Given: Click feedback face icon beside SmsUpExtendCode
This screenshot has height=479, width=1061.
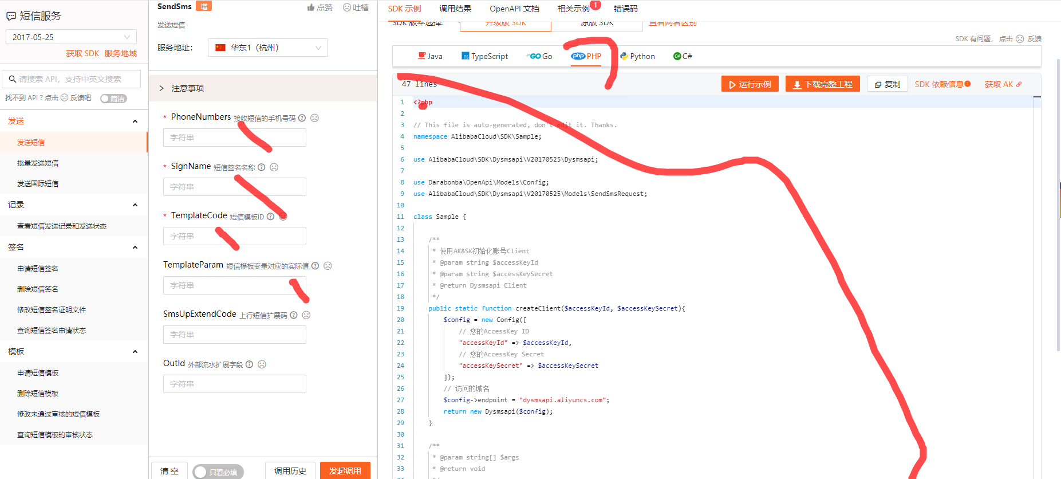Looking at the screenshot, I should pos(306,315).
